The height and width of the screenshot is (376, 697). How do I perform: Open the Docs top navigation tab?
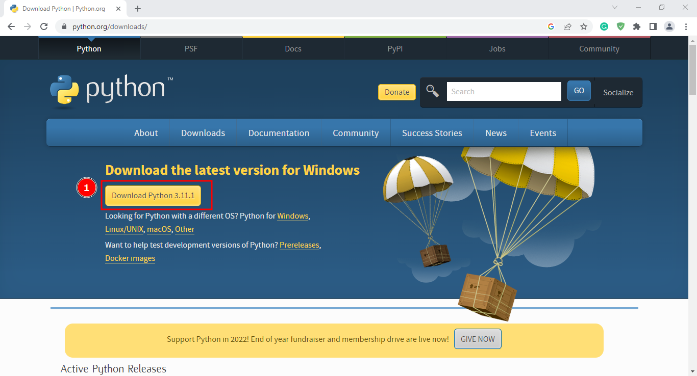pos(293,49)
